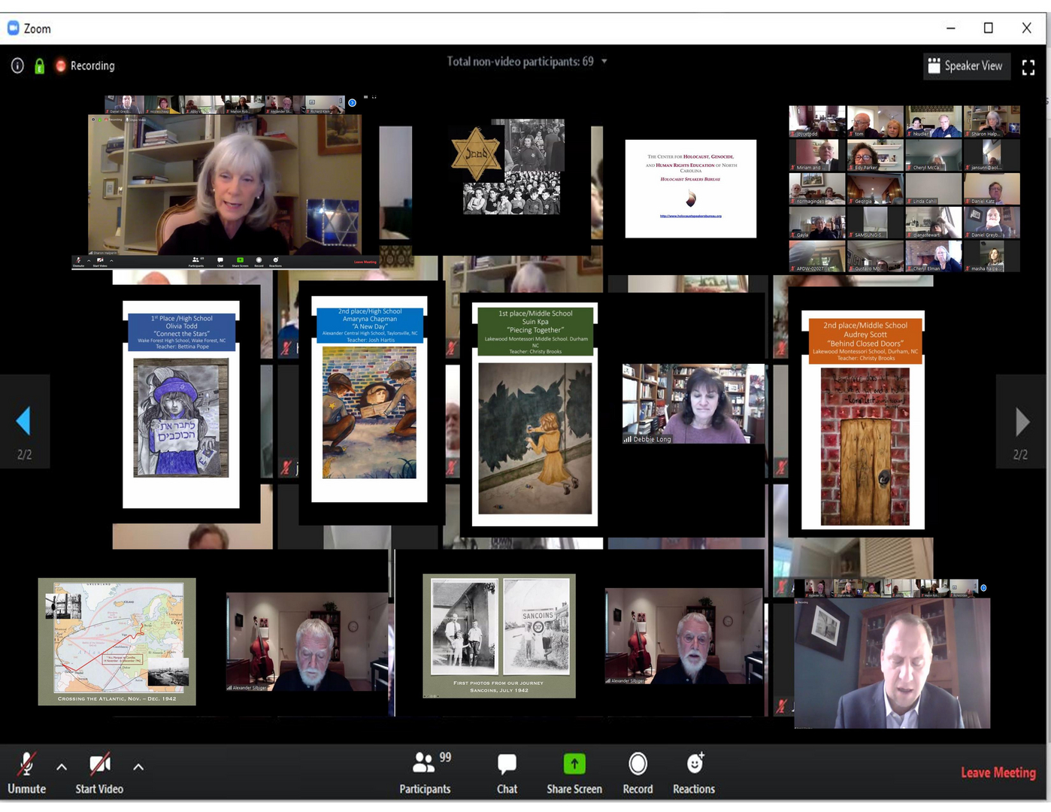Viewport: 1051px width, 812px height.
Task: Open video options caret beside Start Video
Action: [x=138, y=767]
